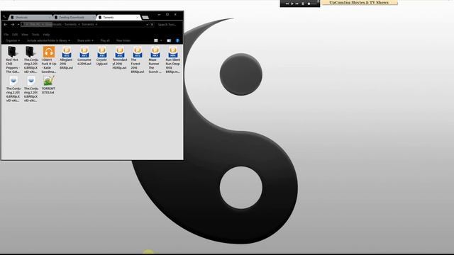This screenshot has width=454, height=255.
Task: Expand Include selected folder in library dropdown
Action: [x=48, y=40]
